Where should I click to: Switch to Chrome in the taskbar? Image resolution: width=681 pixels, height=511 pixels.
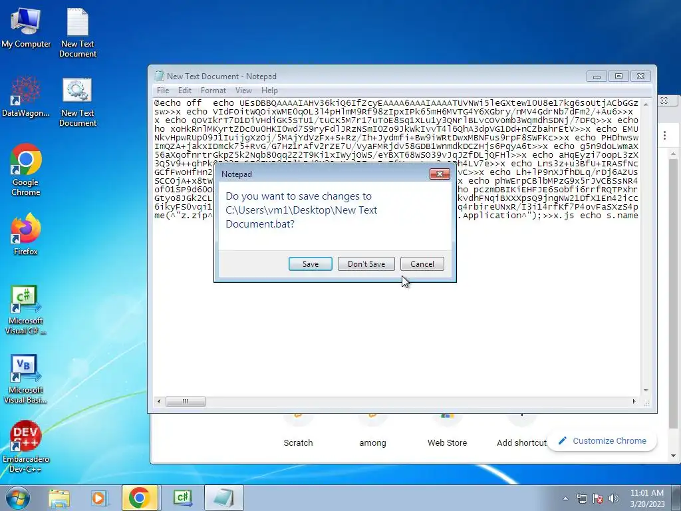click(x=140, y=498)
